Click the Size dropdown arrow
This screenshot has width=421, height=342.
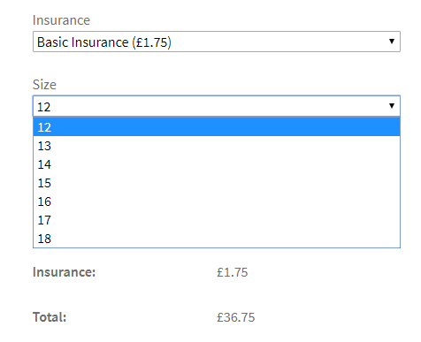tap(392, 106)
